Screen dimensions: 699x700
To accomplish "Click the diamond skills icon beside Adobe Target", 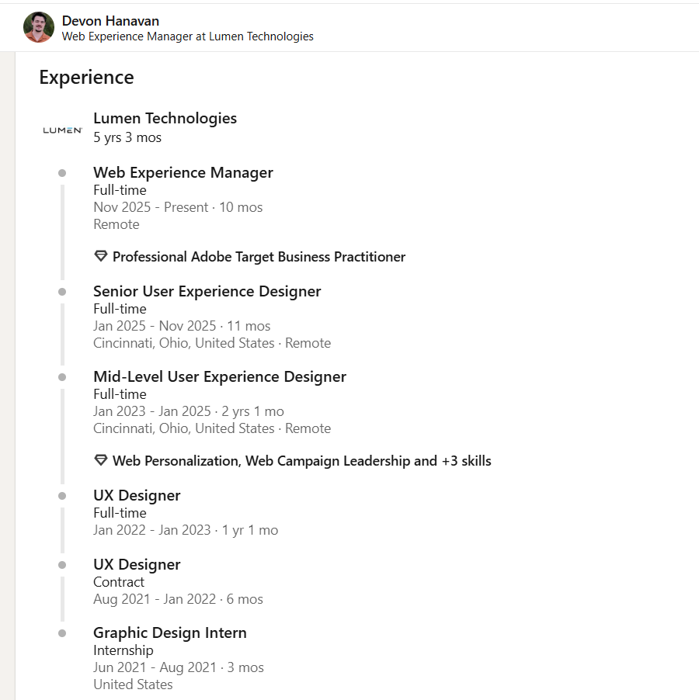I will (101, 256).
